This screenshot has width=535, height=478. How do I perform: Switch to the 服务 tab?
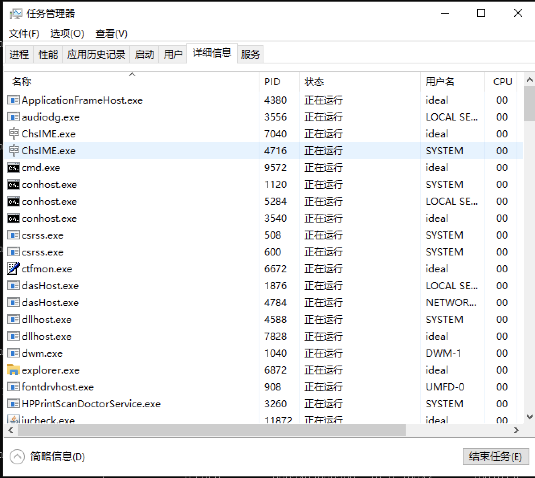250,54
